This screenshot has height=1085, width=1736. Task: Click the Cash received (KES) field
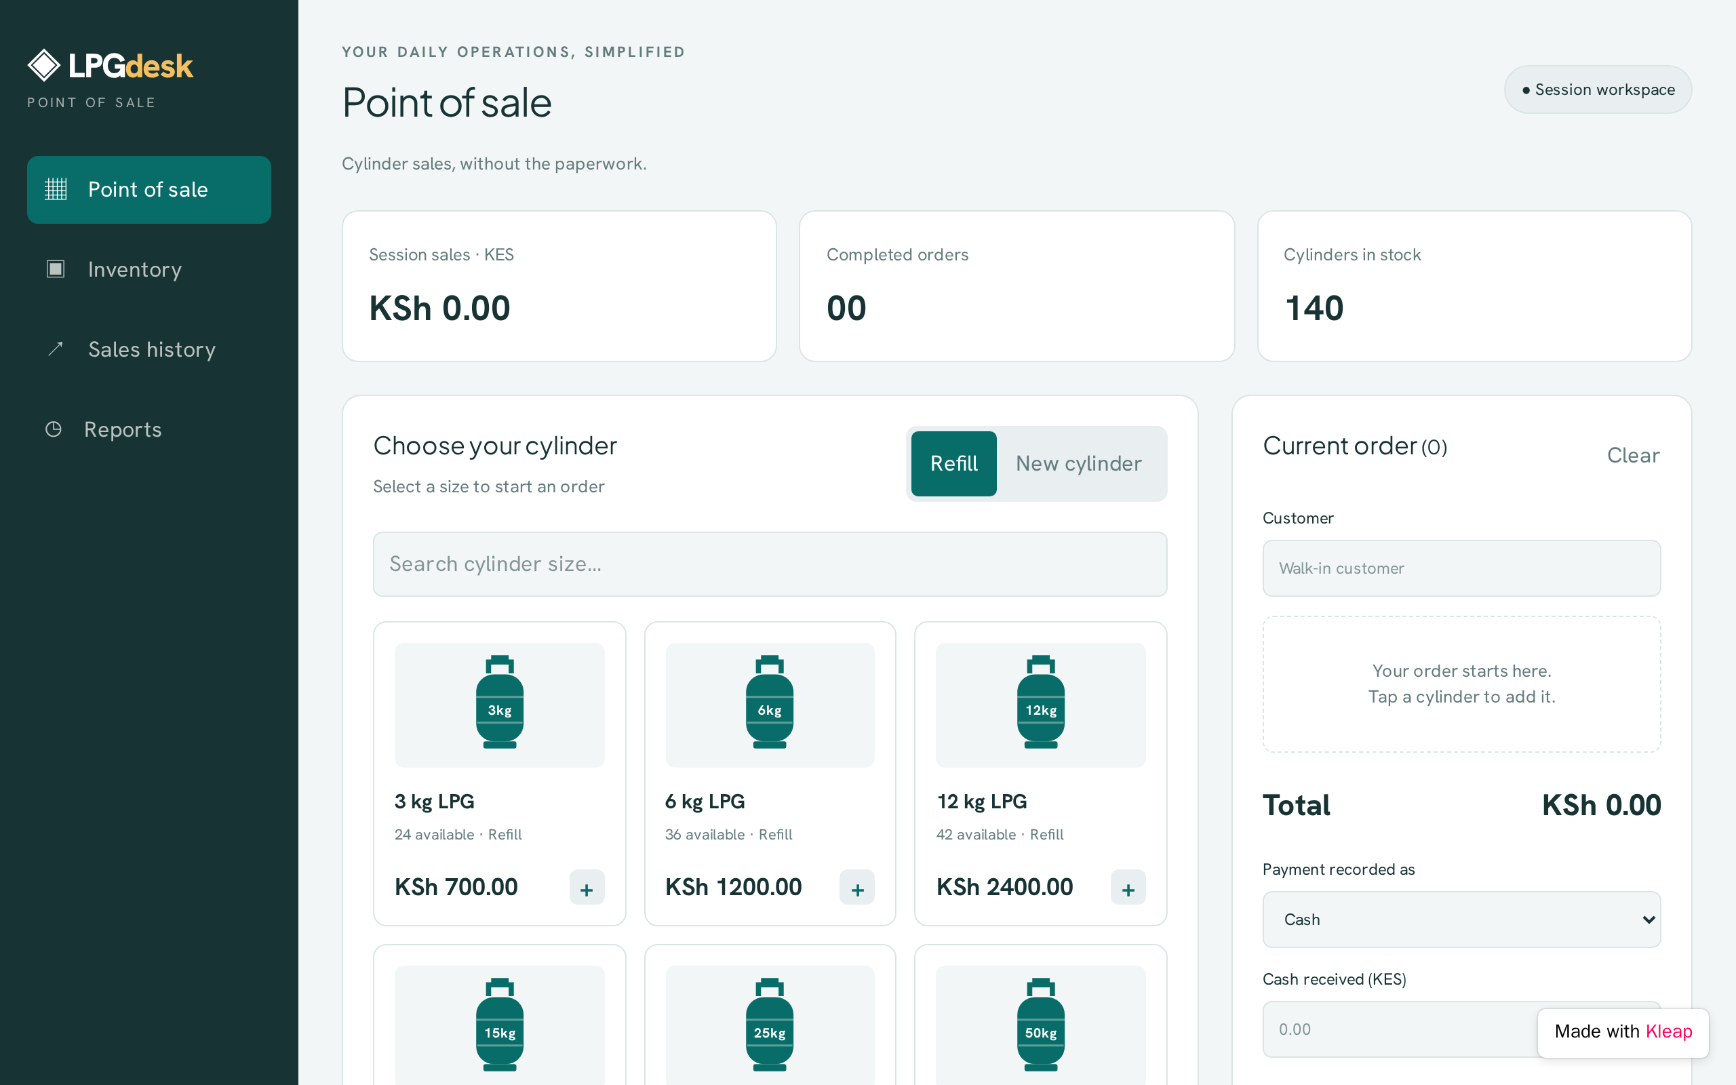[1461, 1029]
